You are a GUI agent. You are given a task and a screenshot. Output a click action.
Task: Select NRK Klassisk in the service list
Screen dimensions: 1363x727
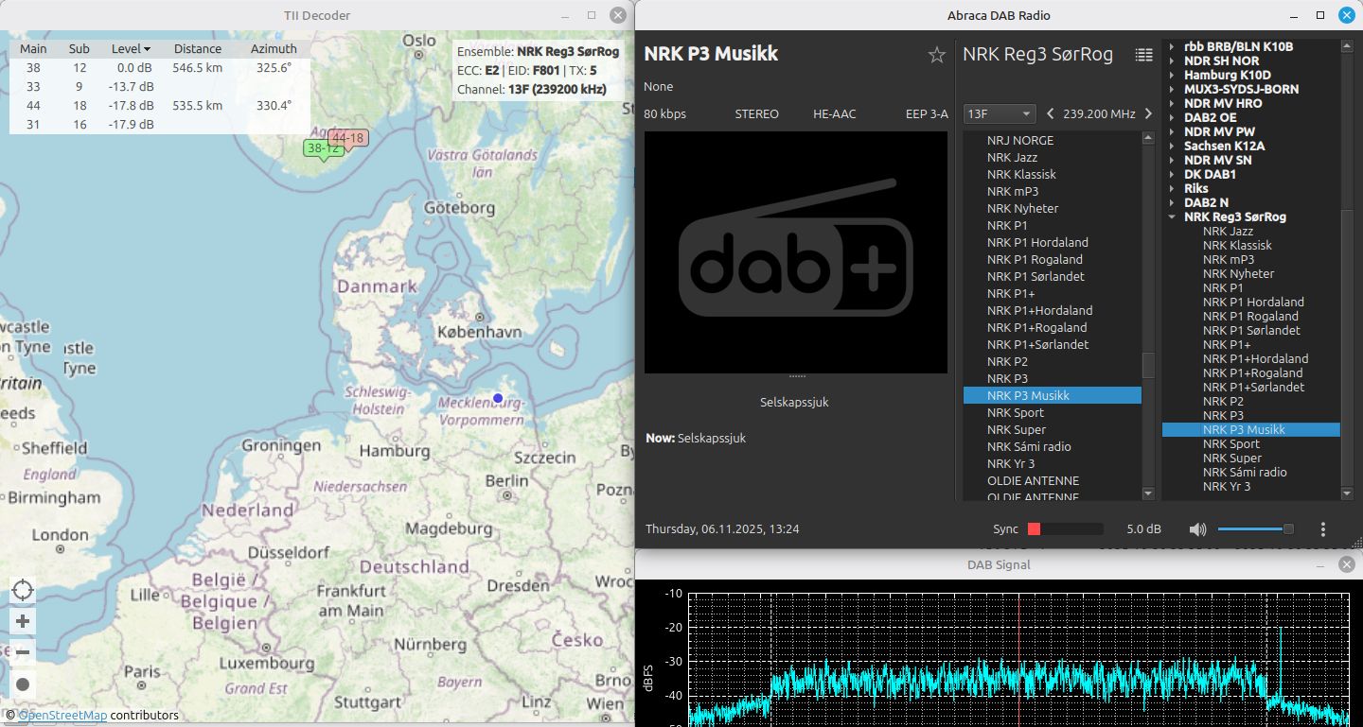(x=1021, y=174)
